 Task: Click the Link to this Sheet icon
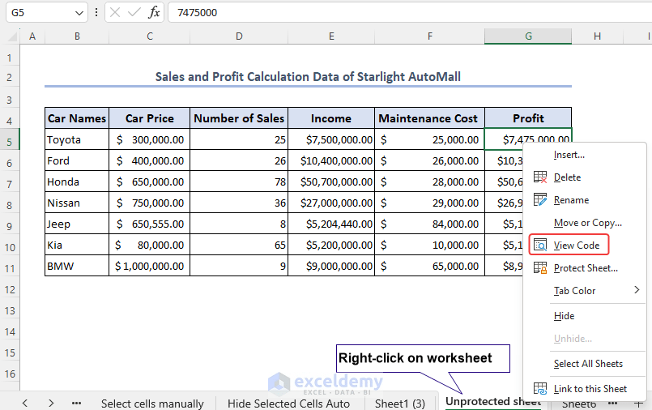540,389
